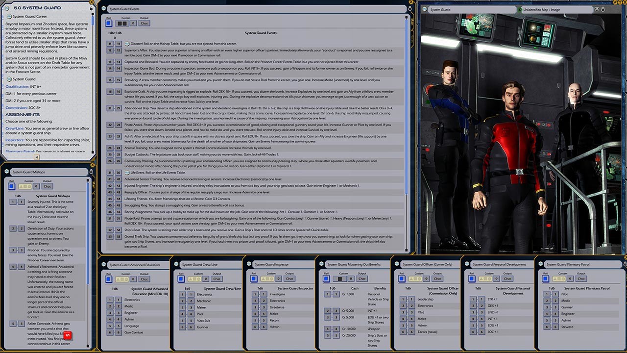Click the red chat icon near Fallen Comrade entry

(67, 335)
